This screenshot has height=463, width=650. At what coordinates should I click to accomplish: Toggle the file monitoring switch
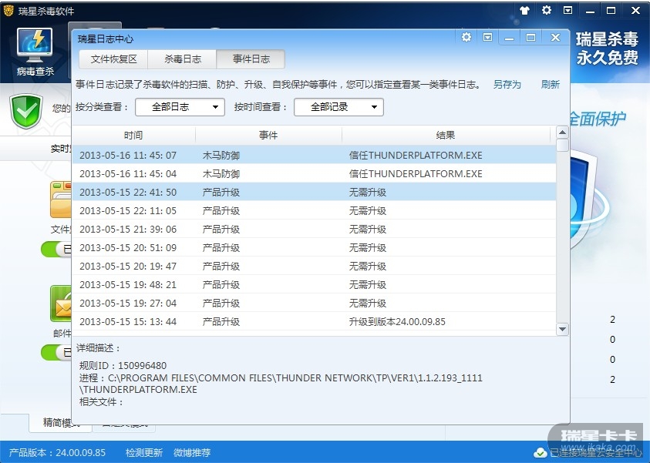[x=56, y=250]
